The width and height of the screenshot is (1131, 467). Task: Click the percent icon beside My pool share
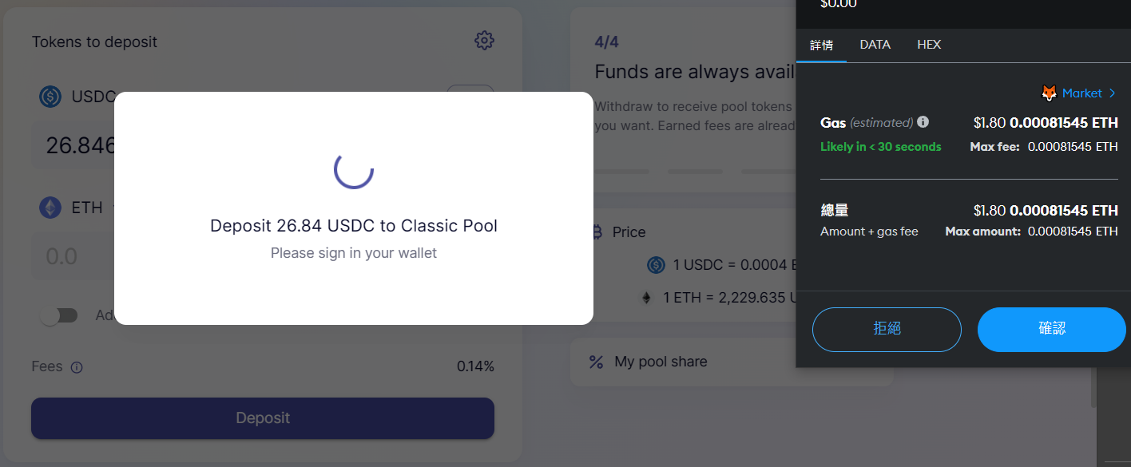[596, 362]
